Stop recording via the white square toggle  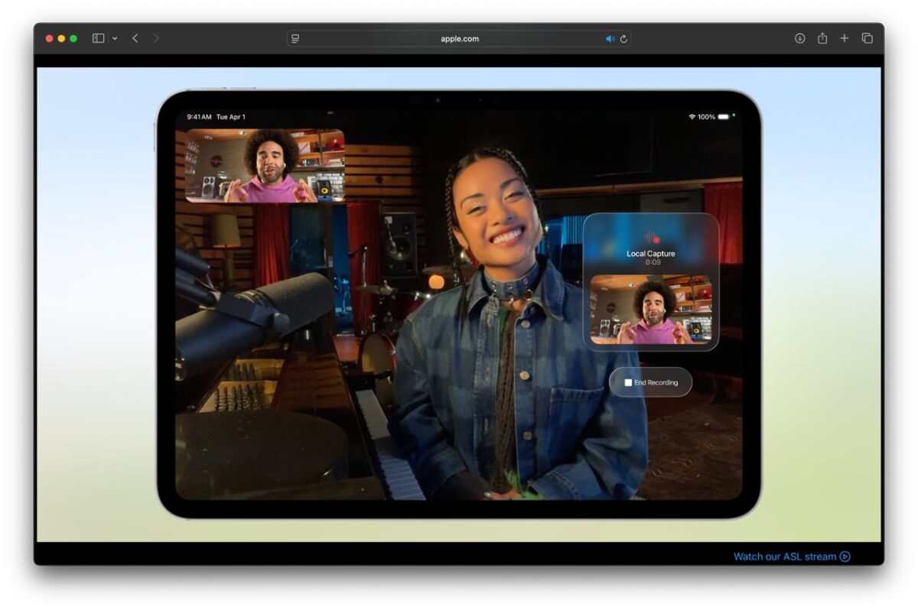[629, 382]
